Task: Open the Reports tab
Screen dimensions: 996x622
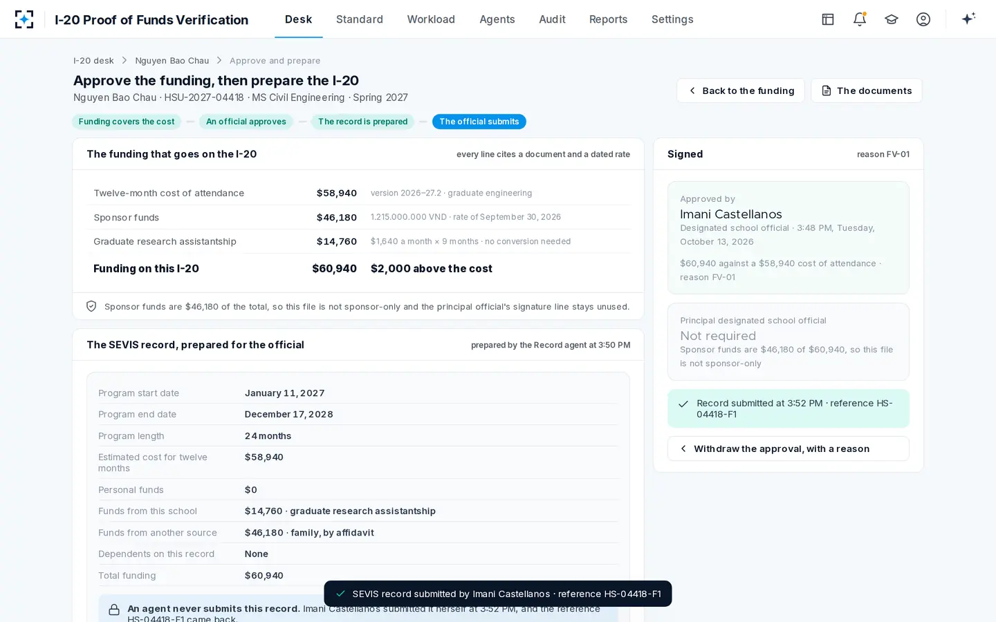Action: pos(609,19)
